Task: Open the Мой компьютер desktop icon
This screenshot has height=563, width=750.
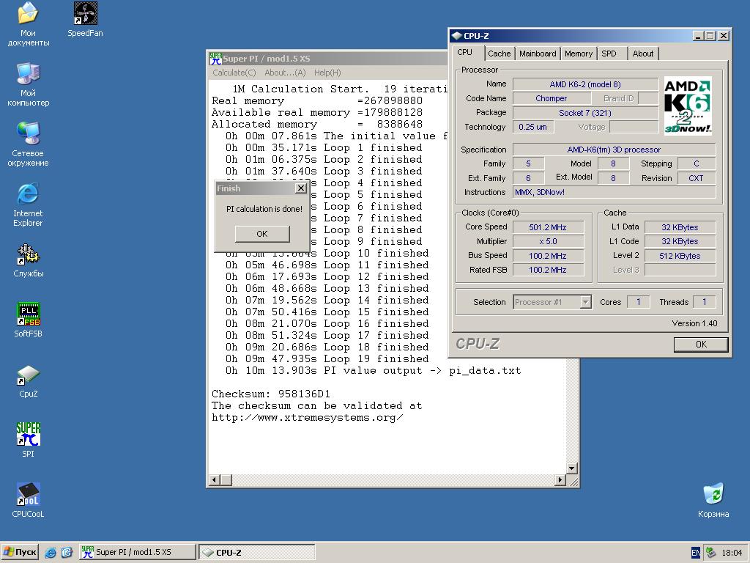Action: pos(28,84)
